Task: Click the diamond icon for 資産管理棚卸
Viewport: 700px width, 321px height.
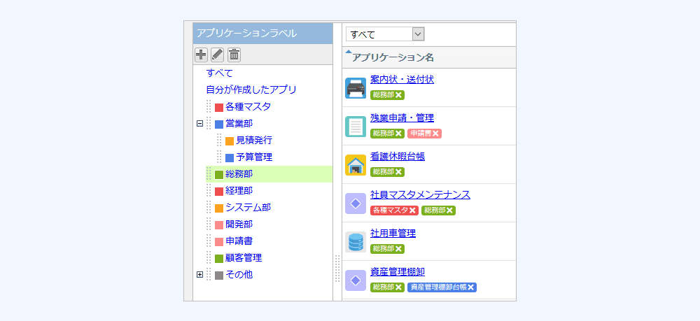Action: (x=356, y=280)
